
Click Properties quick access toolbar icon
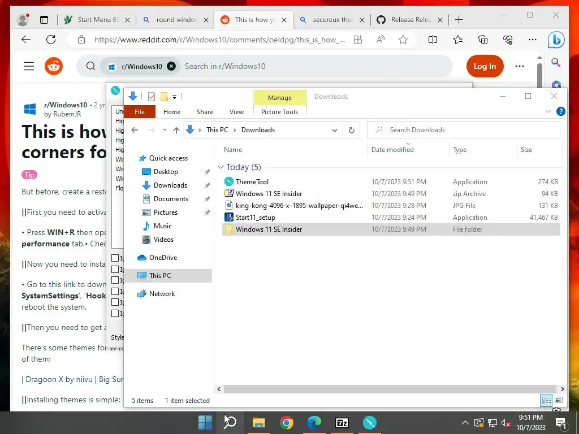click(152, 97)
